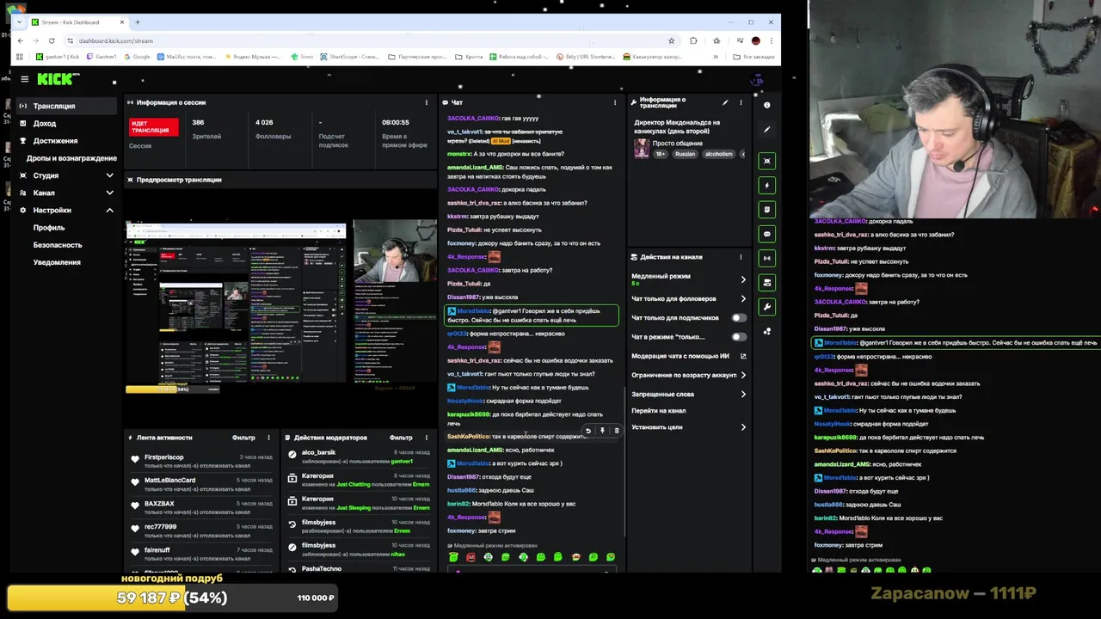Image resolution: width=1101 pixels, height=619 pixels.
Task: Toggle subscribers-only chat switch
Action: tap(738, 318)
